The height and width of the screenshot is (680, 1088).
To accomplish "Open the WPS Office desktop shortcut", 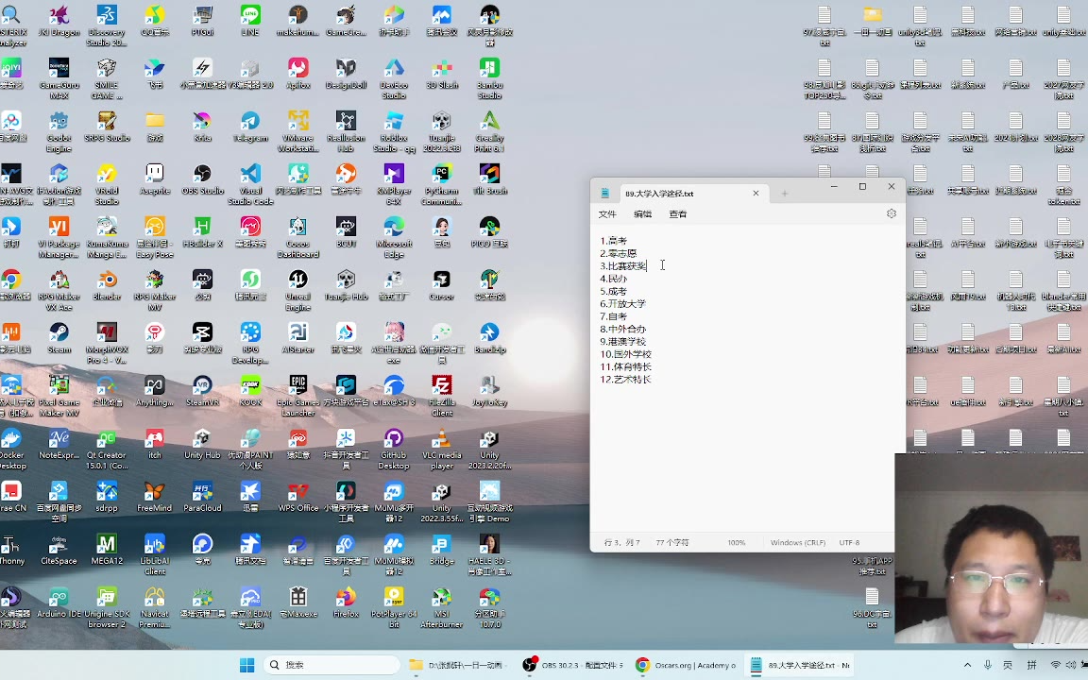I will pyautogui.click(x=298, y=496).
